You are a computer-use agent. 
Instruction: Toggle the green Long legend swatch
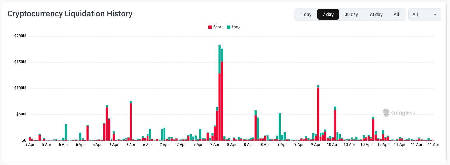click(229, 27)
